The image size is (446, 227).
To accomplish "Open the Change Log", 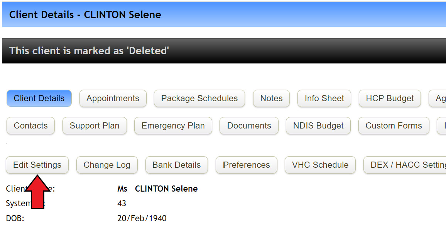I will [107, 165].
